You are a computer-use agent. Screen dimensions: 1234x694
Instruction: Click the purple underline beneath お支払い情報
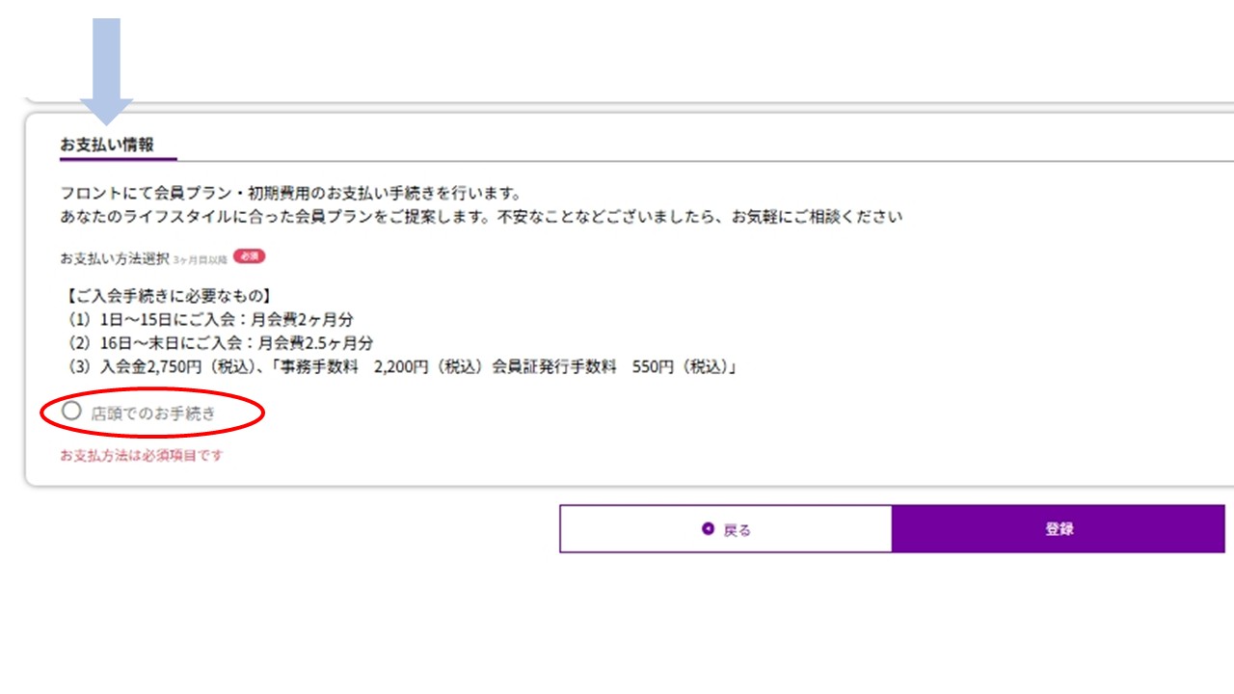point(118,159)
